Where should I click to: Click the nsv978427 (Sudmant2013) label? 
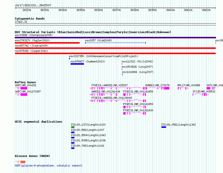coord(88,61)
